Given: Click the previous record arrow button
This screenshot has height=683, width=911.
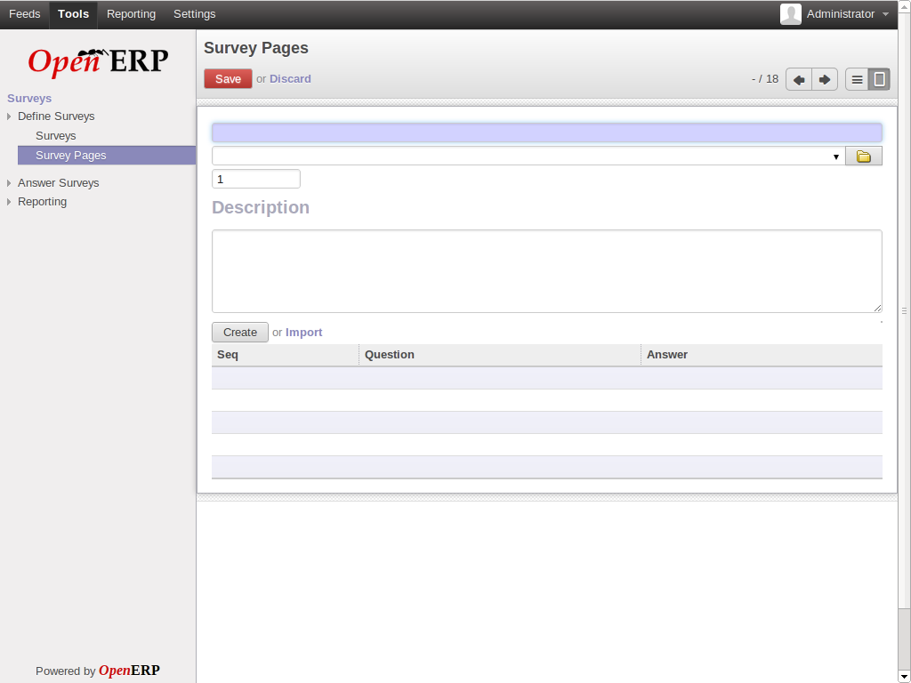Looking at the screenshot, I should (799, 79).
